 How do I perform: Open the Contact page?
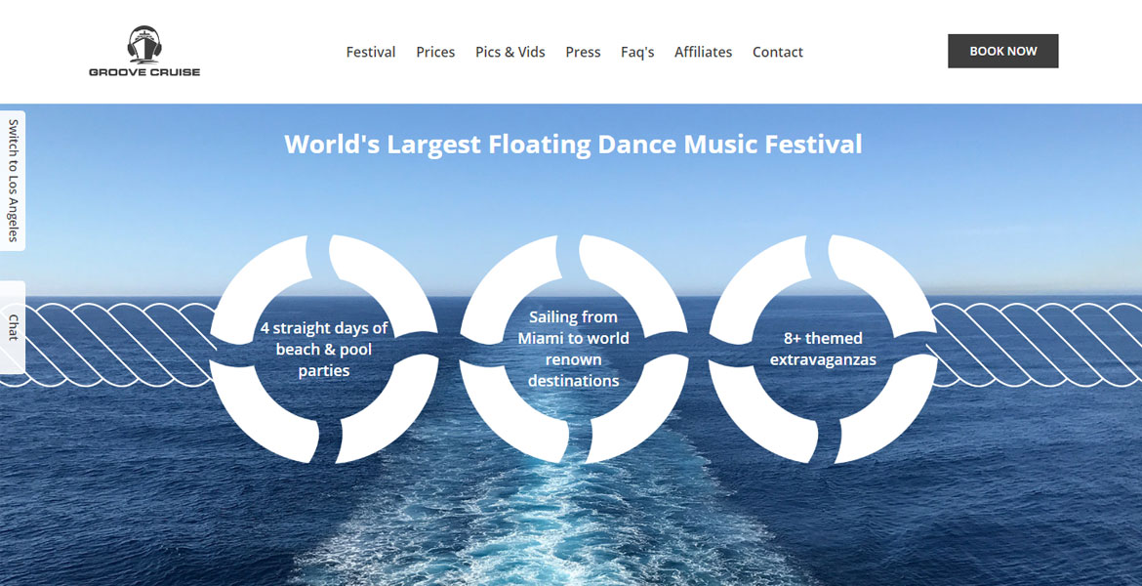(x=777, y=52)
